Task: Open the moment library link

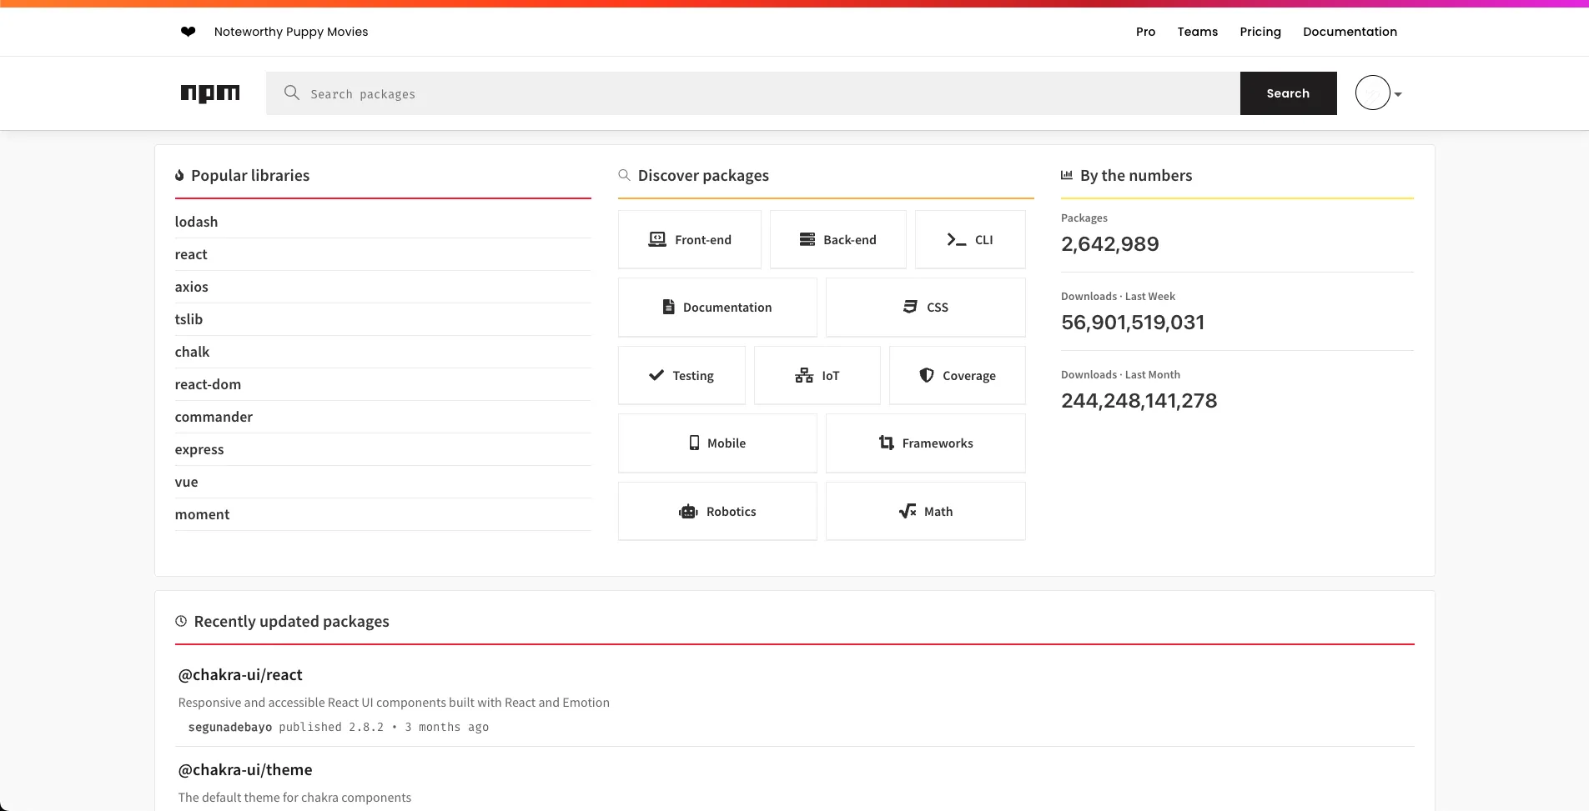Action: (202, 514)
